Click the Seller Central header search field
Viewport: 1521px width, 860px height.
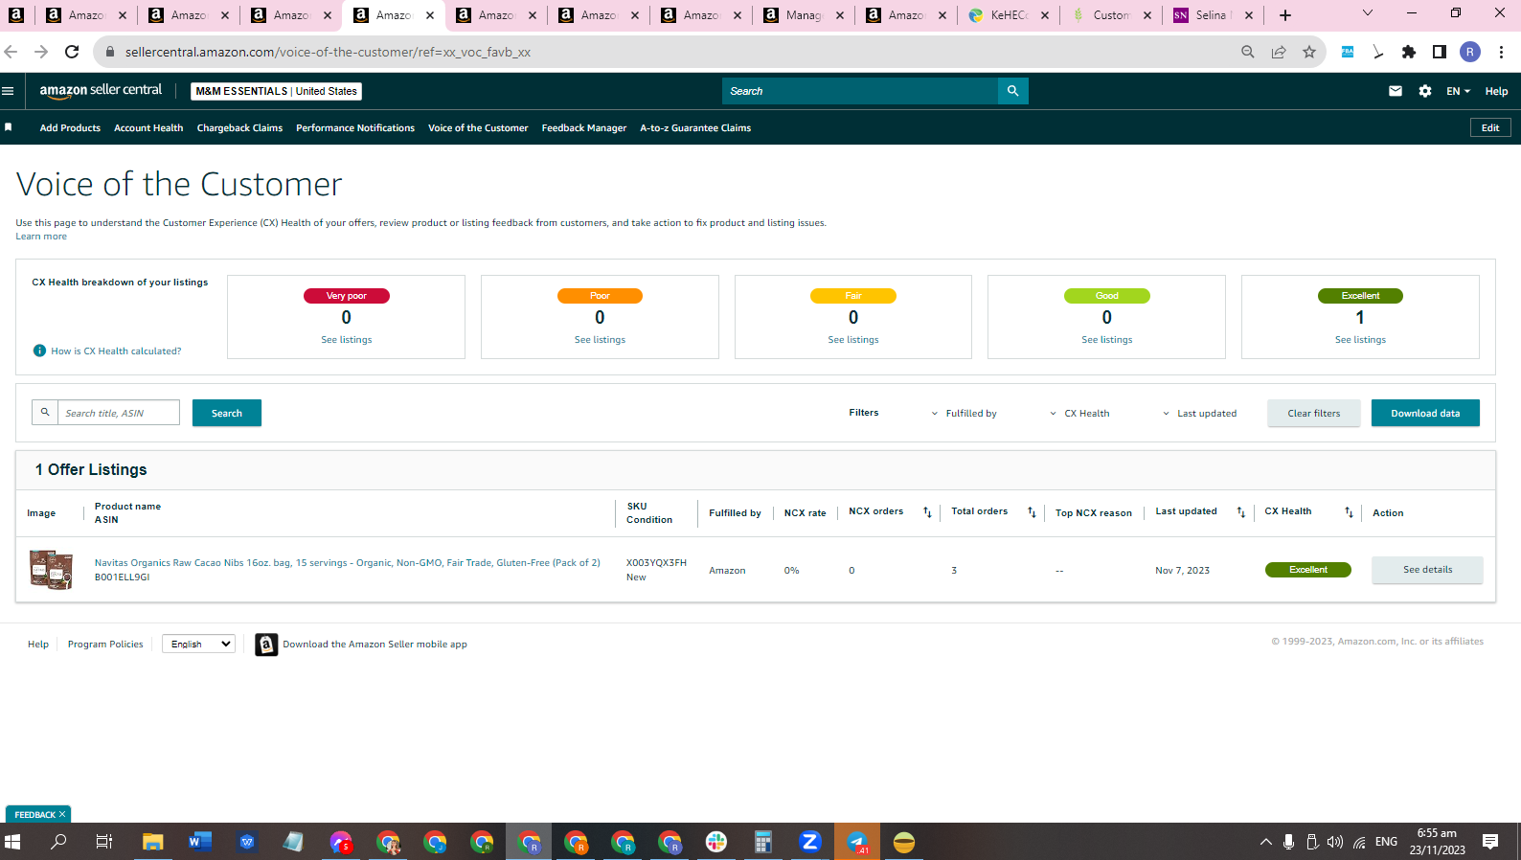860,91
